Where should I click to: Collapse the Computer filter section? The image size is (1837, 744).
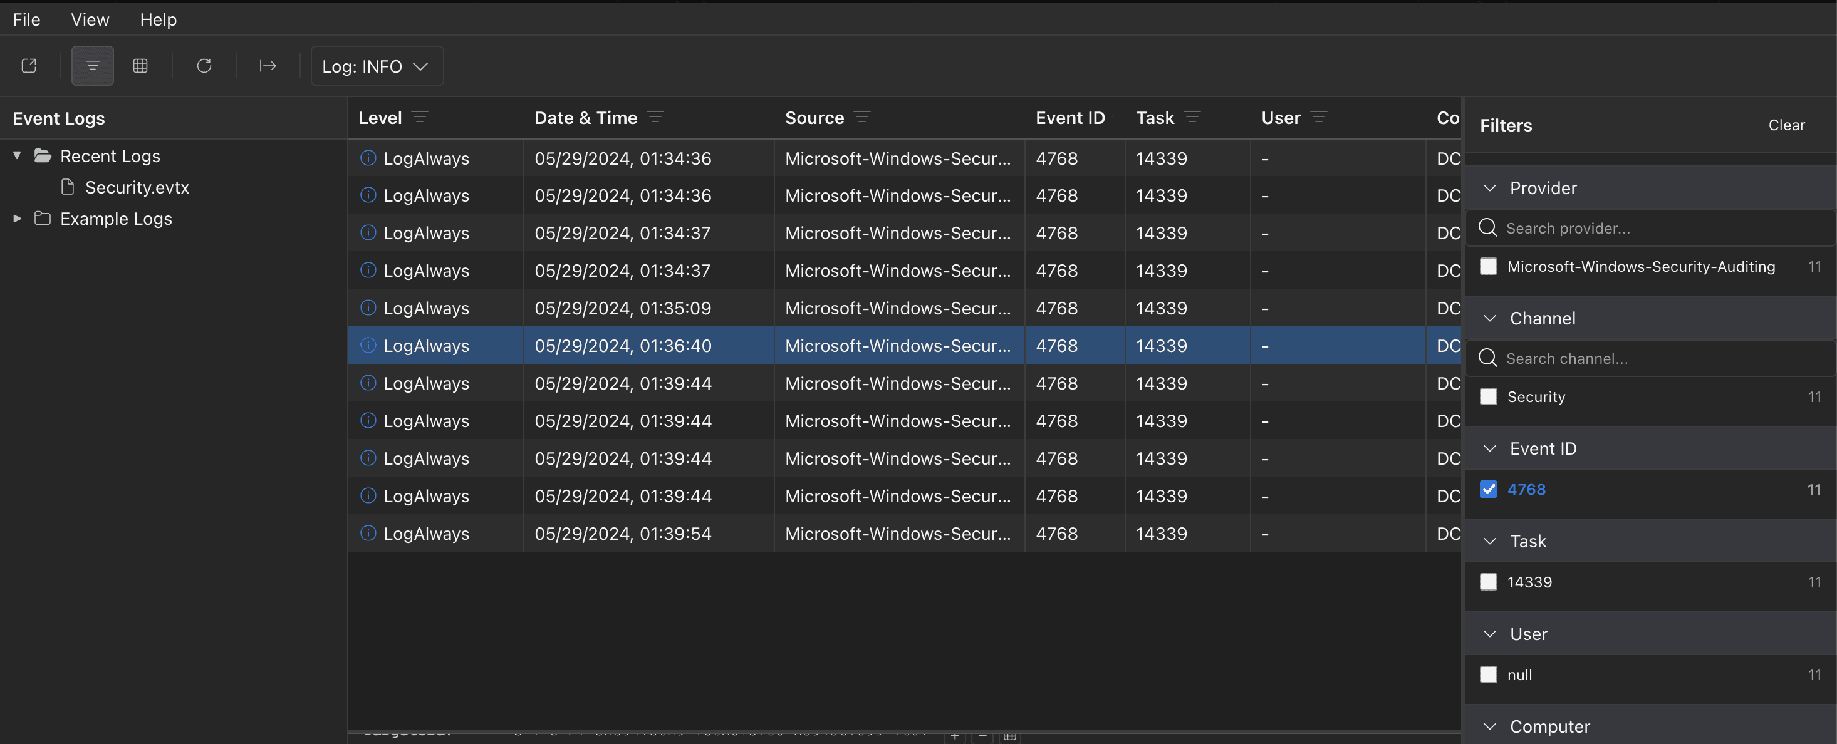(x=1489, y=726)
